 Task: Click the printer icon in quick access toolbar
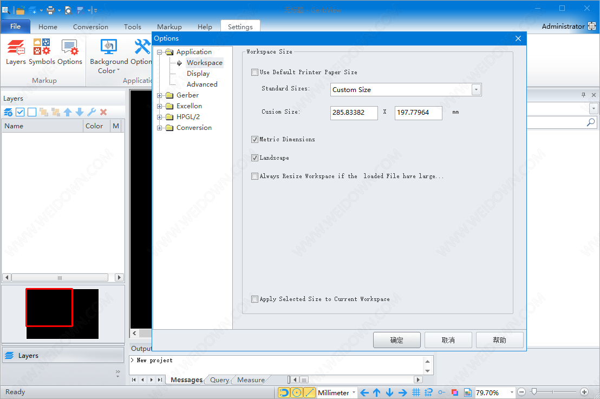(50, 10)
